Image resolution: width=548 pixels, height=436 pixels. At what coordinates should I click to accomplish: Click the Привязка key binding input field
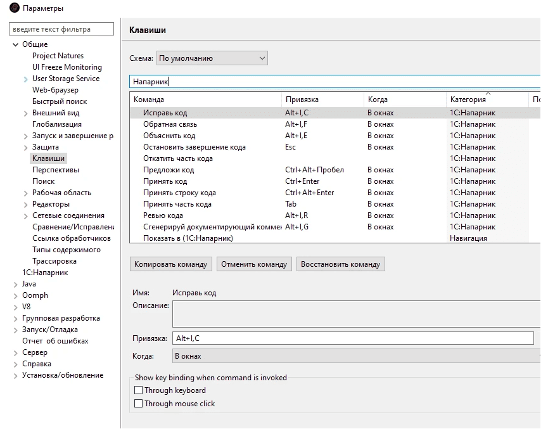(352, 338)
